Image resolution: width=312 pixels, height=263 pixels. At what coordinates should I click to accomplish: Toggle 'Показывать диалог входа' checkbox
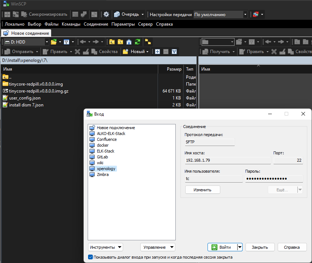click(91, 257)
